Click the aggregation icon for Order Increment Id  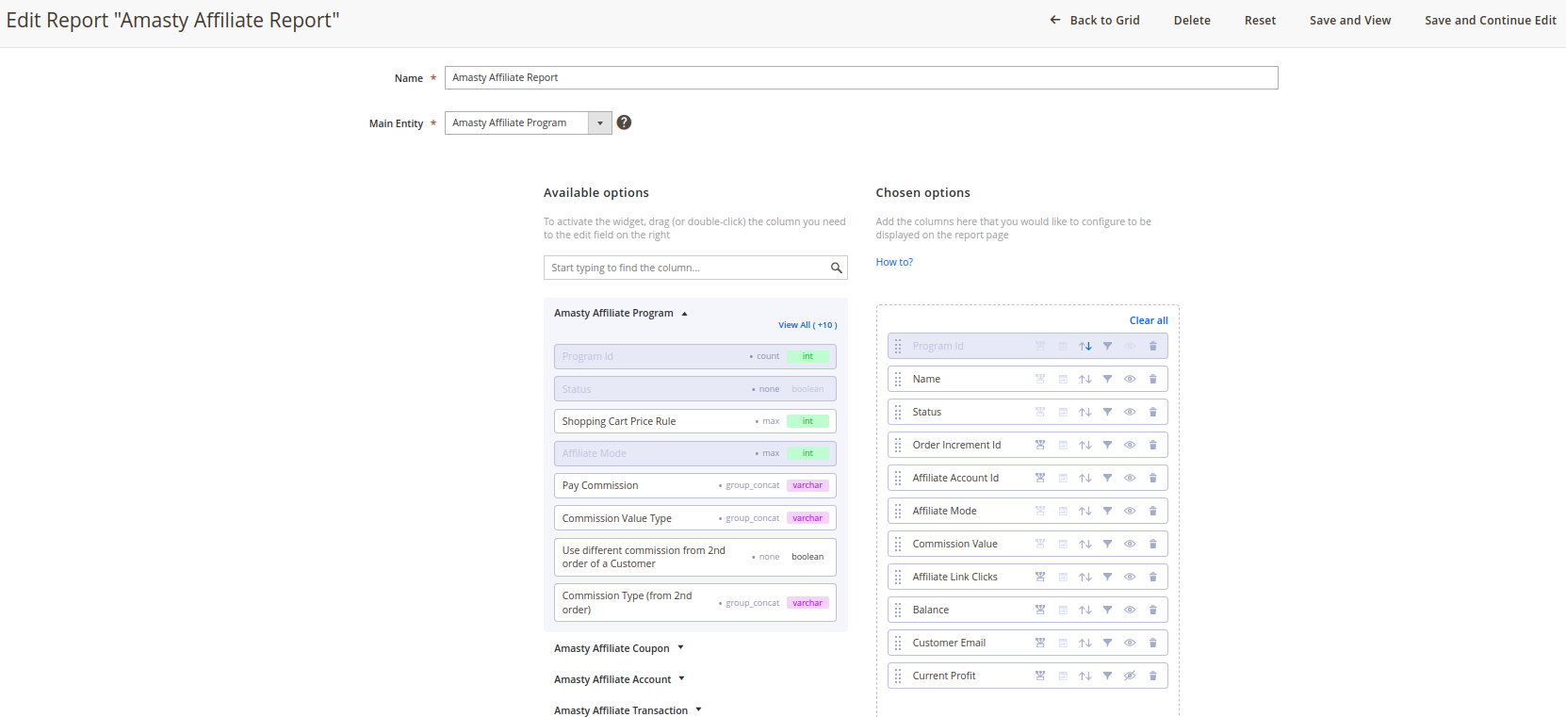(1040, 445)
